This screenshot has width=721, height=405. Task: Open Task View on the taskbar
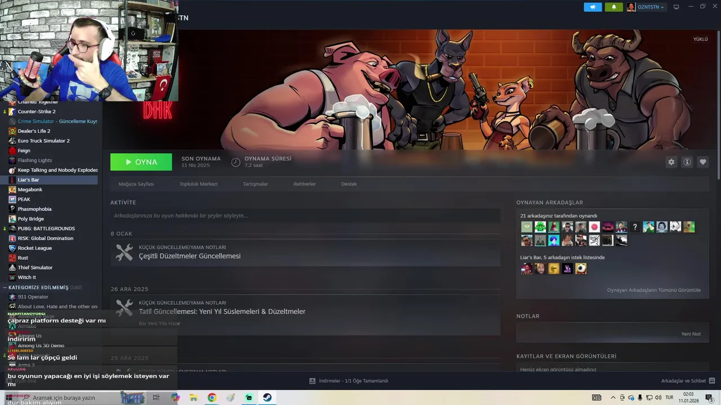[x=156, y=398]
